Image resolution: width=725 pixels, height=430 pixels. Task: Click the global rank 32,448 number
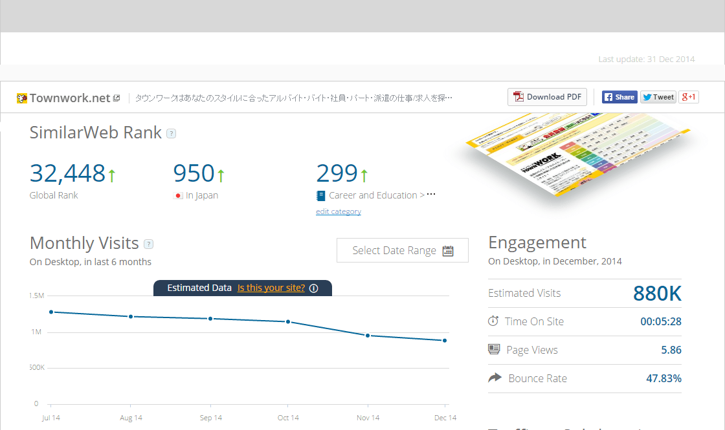tap(67, 174)
